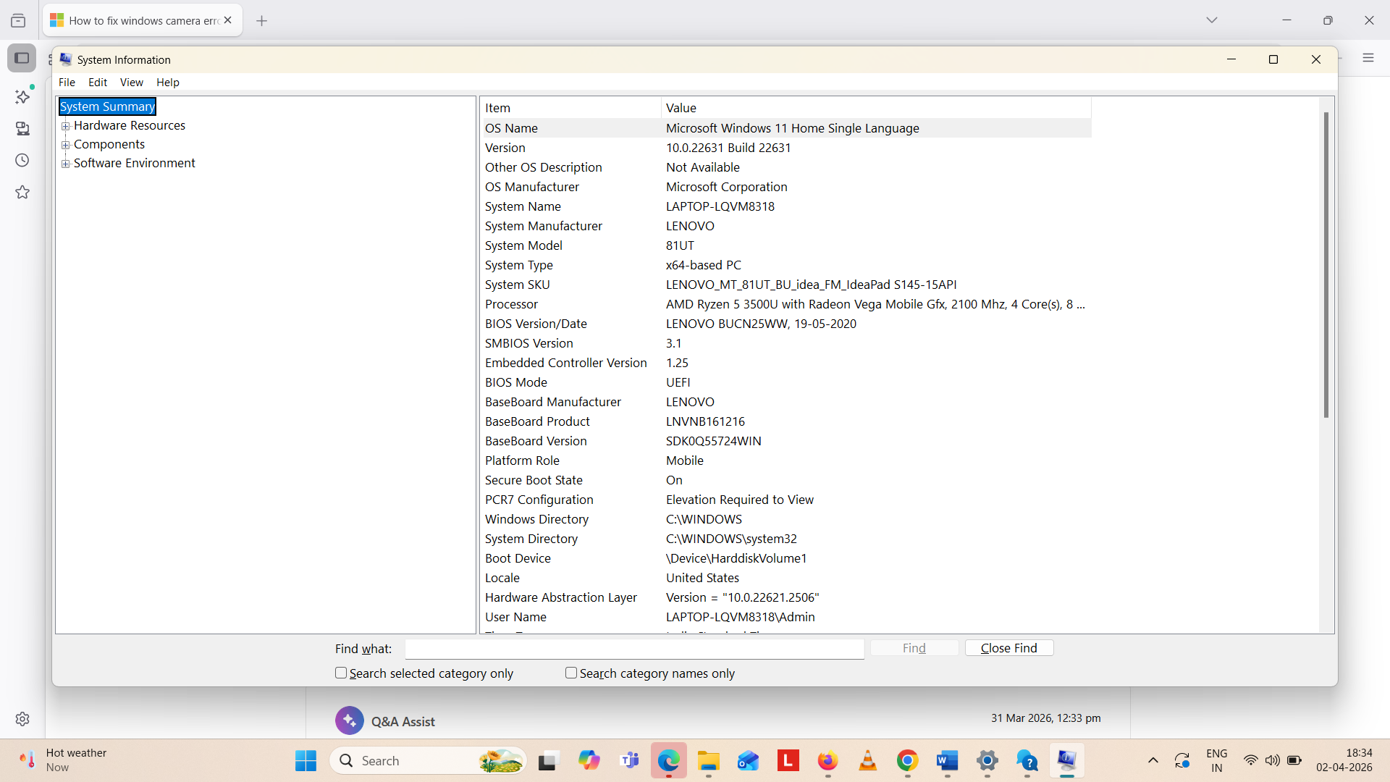
Task: Open File Explorer from taskbar
Action: click(x=709, y=761)
